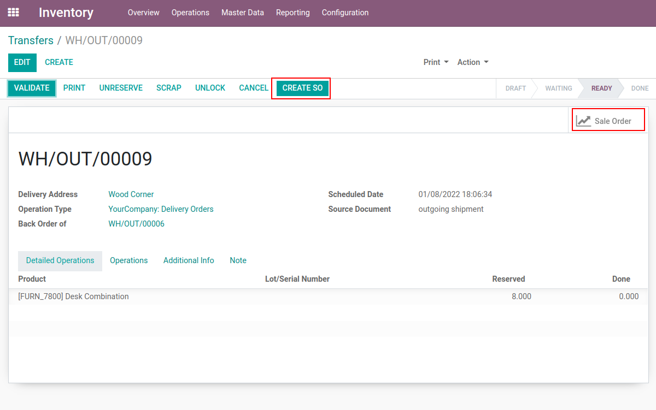Click the Edit button
Viewport: 656px width, 410px height.
click(x=22, y=62)
